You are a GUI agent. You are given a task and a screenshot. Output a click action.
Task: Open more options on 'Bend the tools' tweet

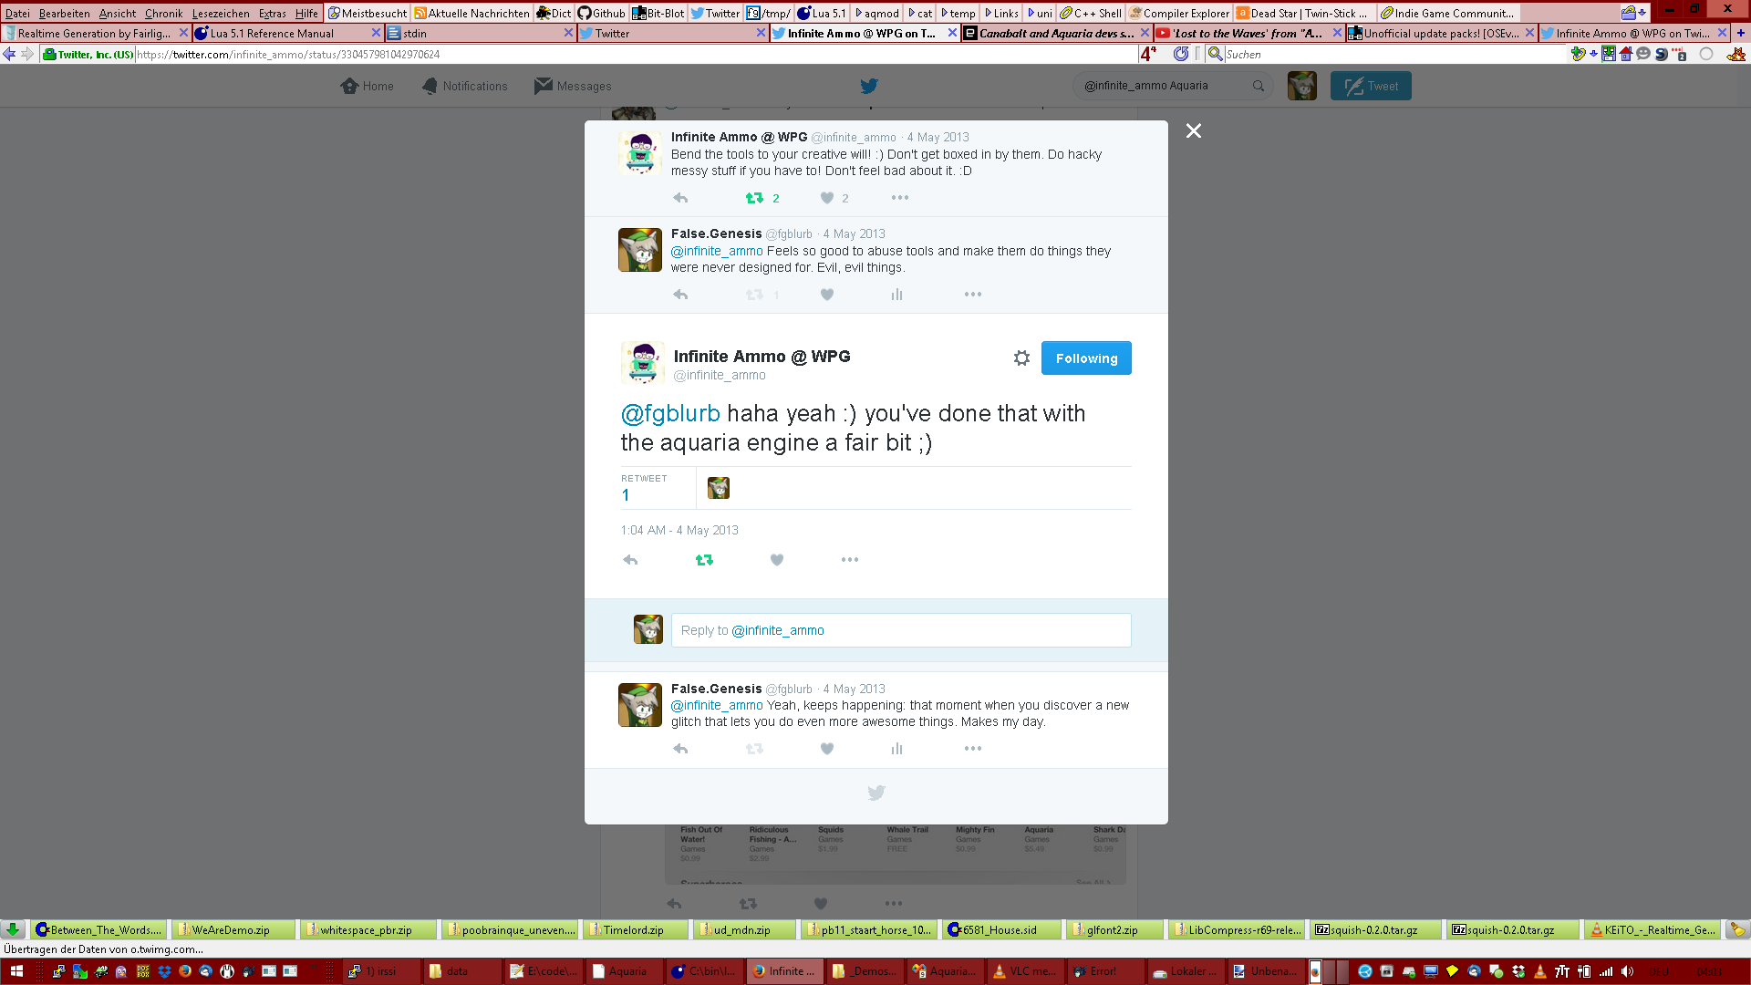pyautogui.click(x=900, y=198)
